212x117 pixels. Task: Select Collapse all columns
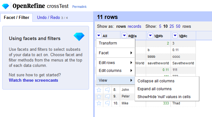167,81
